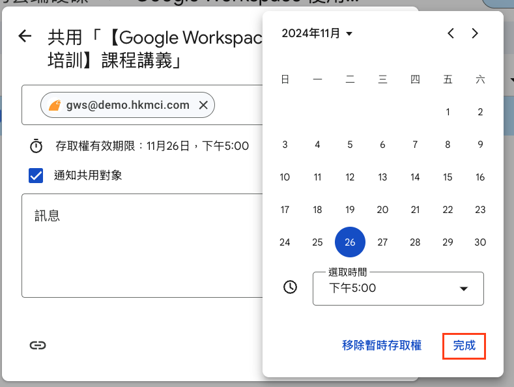
Task: Select November 18 in calendar
Action: [317, 210]
